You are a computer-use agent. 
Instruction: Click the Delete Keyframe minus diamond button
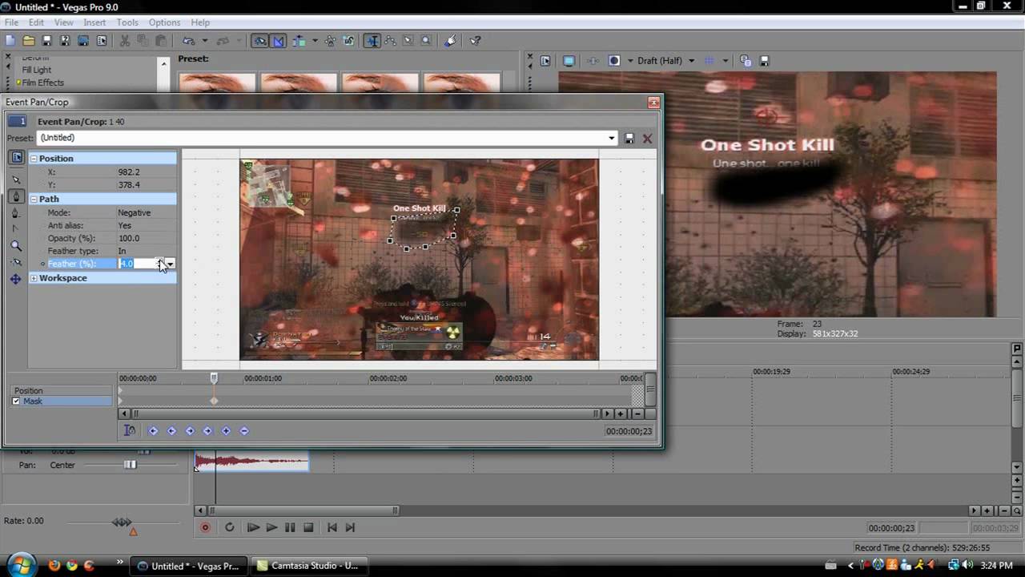click(x=244, y=430)
